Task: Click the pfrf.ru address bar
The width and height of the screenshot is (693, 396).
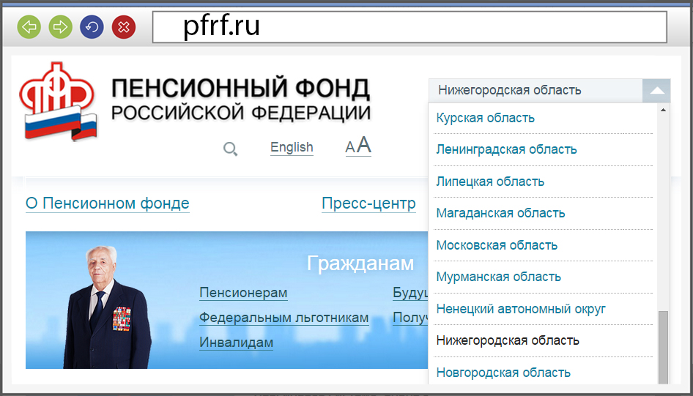Action: point(409,27)
